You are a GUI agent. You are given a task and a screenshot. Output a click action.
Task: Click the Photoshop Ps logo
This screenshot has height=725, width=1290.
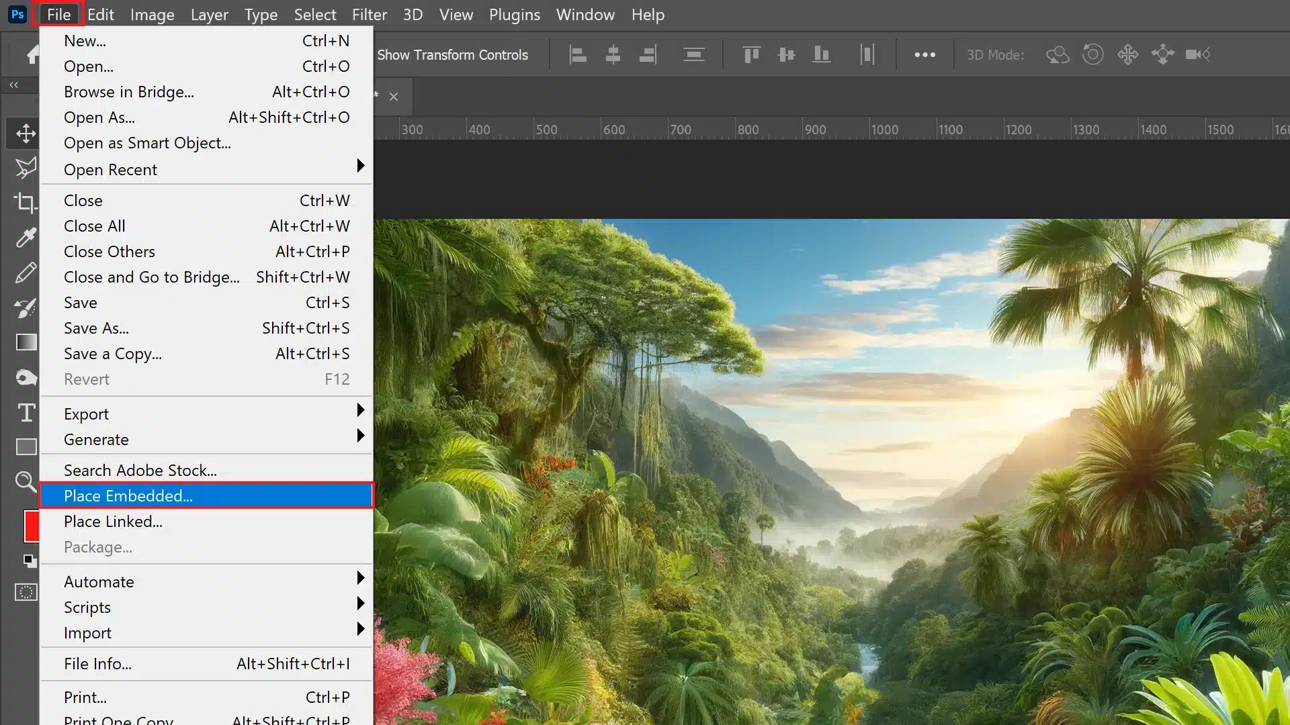17,14
